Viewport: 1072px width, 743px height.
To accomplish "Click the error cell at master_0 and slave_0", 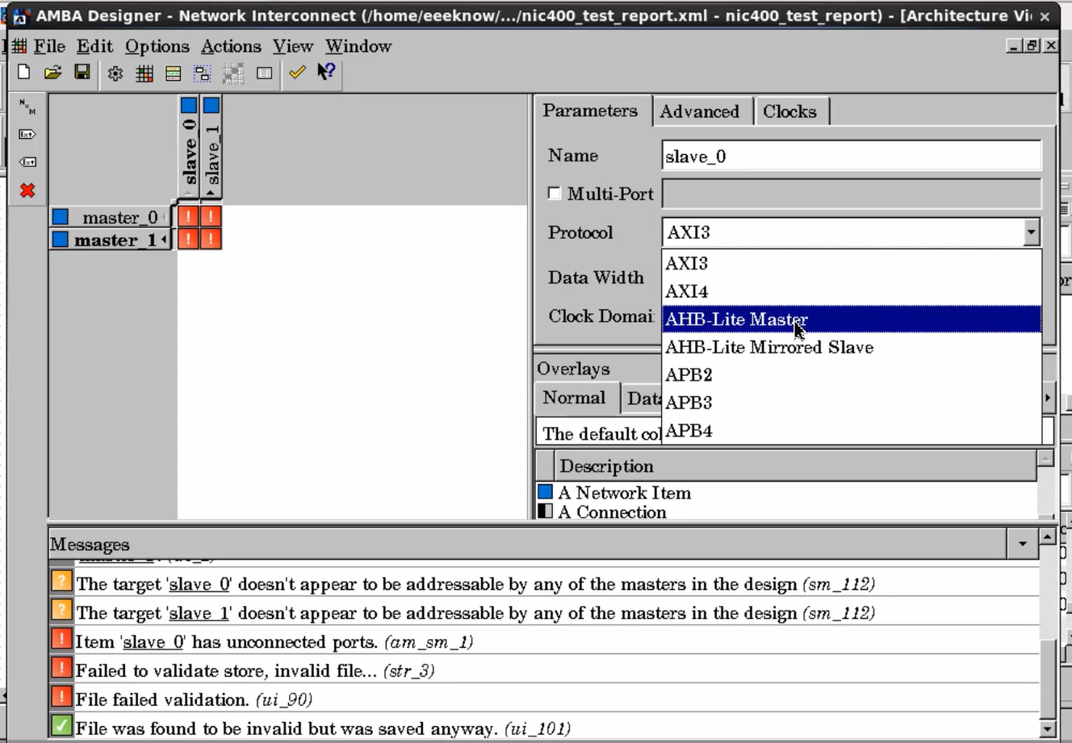I will click(x=188, y=216).
